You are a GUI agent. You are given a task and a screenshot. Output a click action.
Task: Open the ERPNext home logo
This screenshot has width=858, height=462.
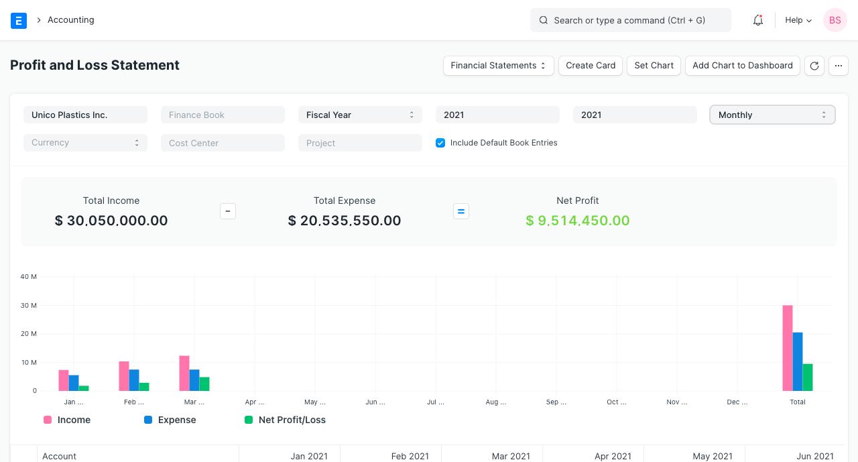[19, 20]
